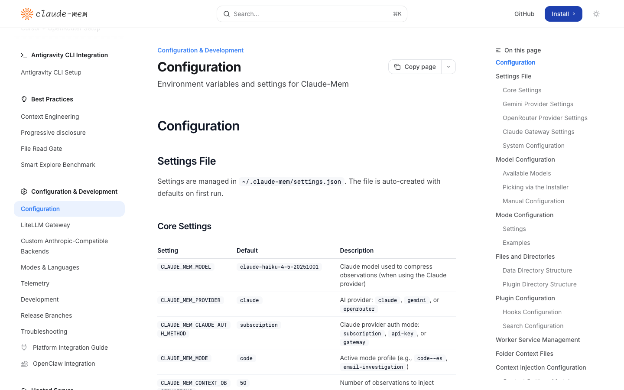Click the CLAUDE_MEM_MODE setting cell
Image resolution: width=624 pixels, height=390 pixels.
pyautogui.click(x=185, y=358)
